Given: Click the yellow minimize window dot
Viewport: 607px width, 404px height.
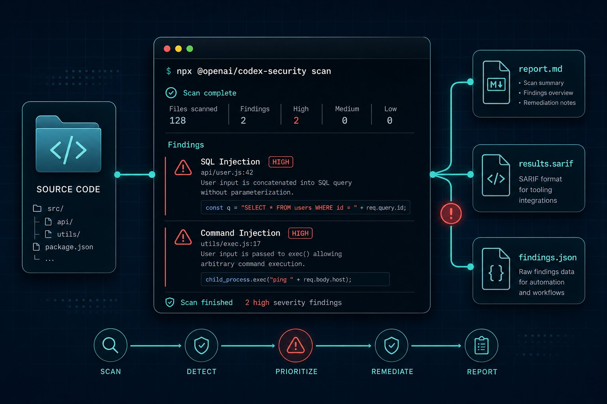Looking at the screenshot, I should (x=178, y=49).
